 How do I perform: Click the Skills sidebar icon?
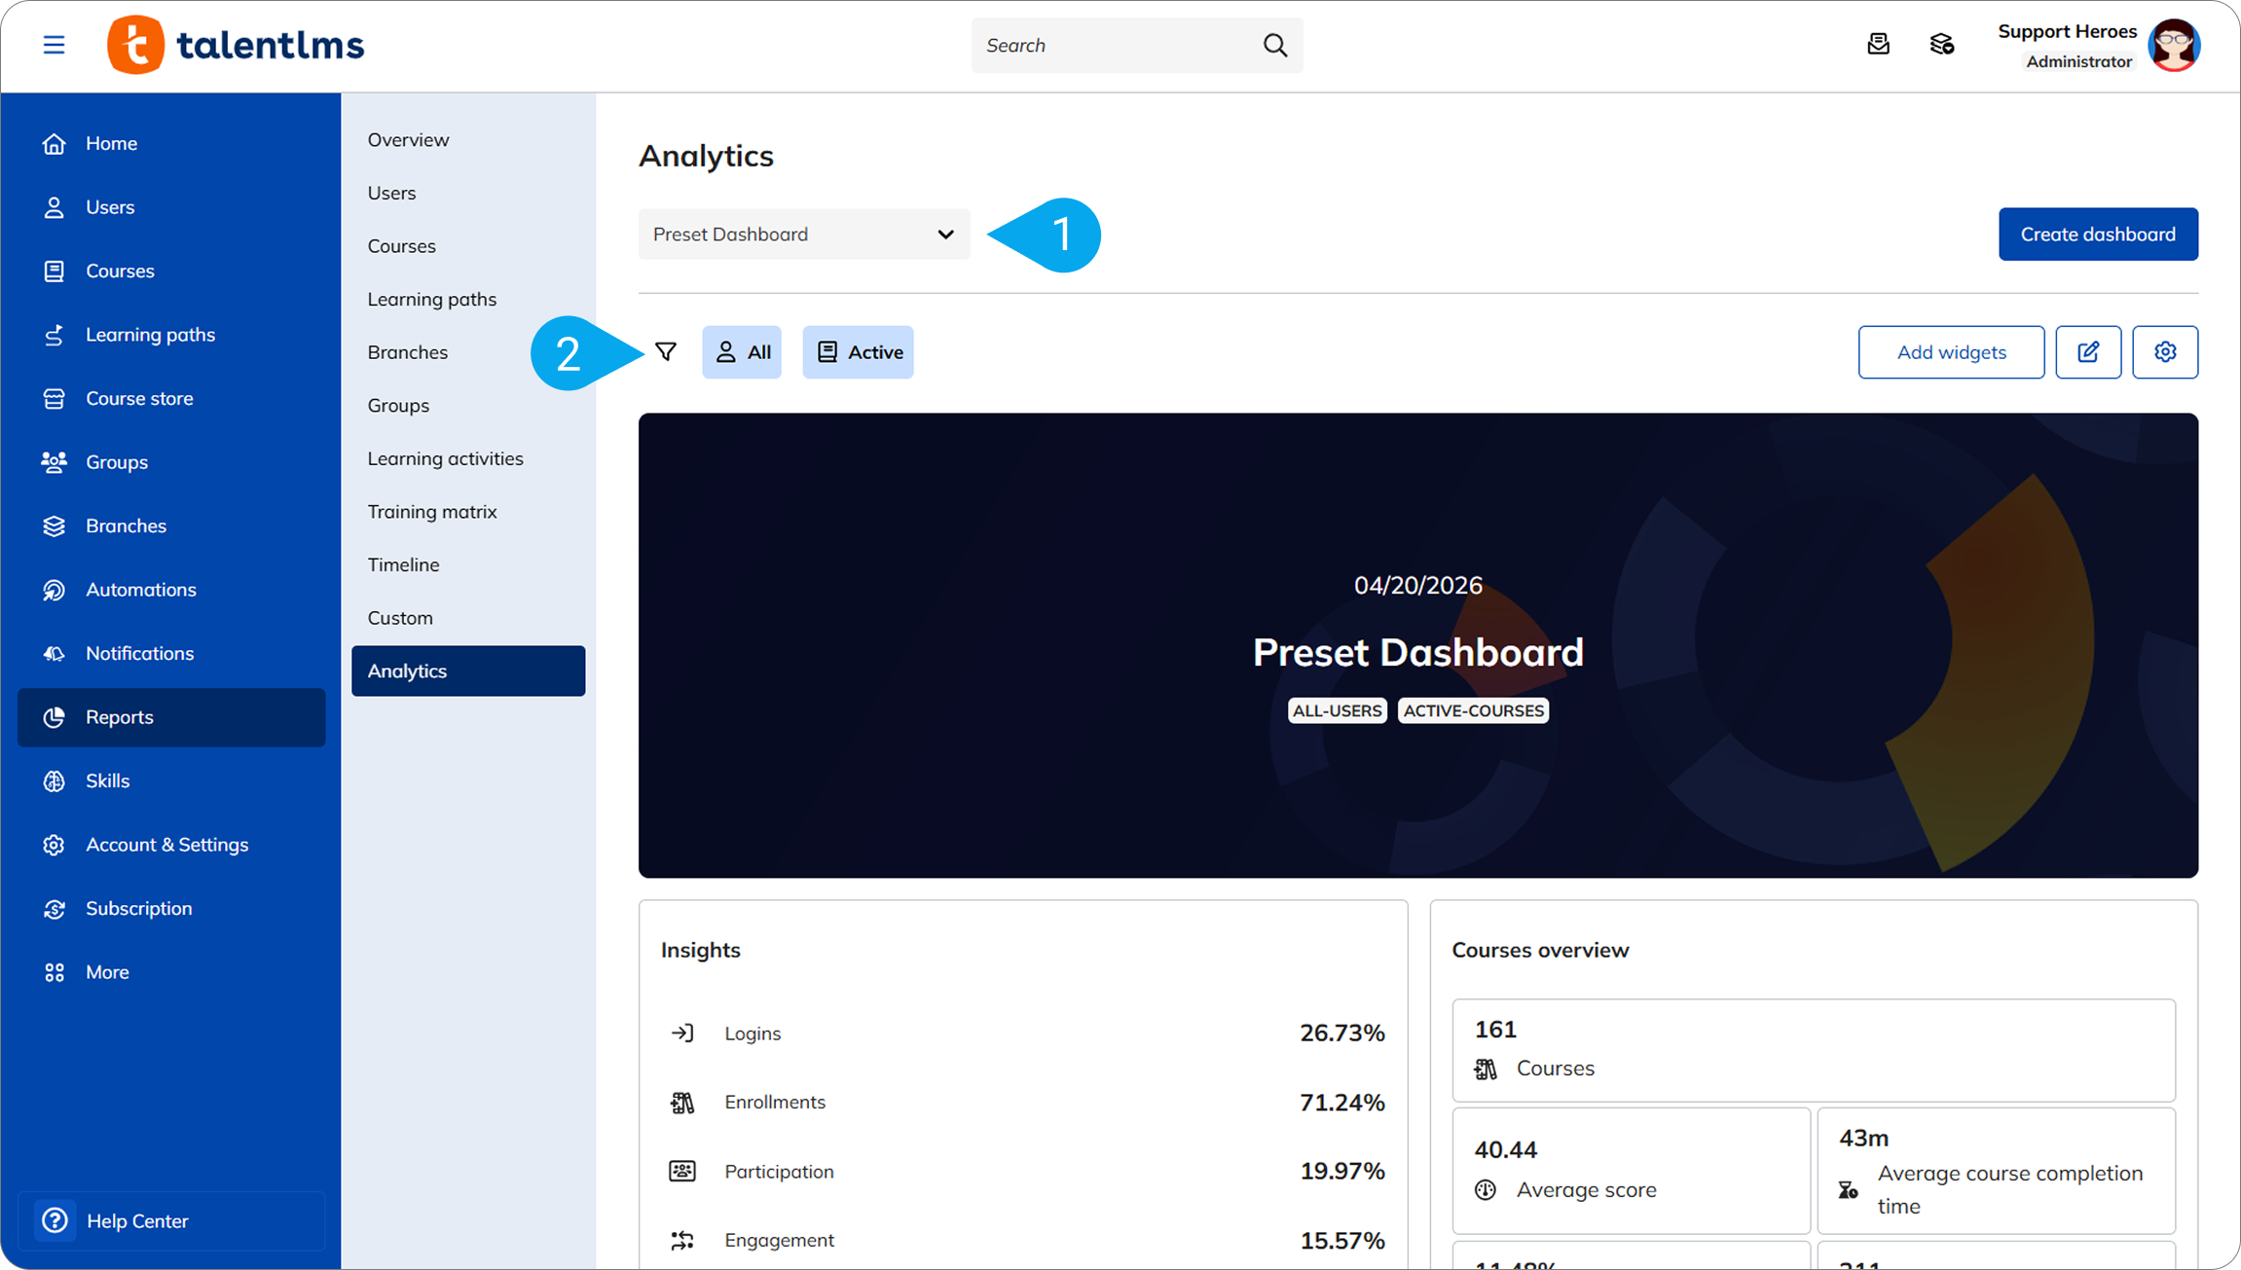click(55, 781)
